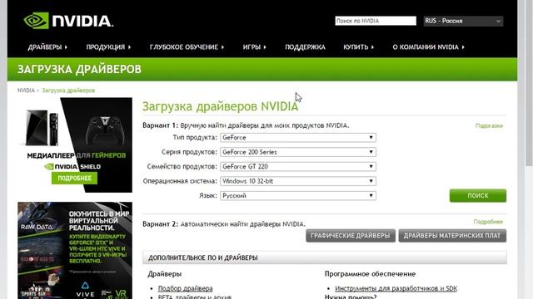Screen dimensions: 533x299
Task: Open the Операционная система dropdown
Action: [298, 181]
